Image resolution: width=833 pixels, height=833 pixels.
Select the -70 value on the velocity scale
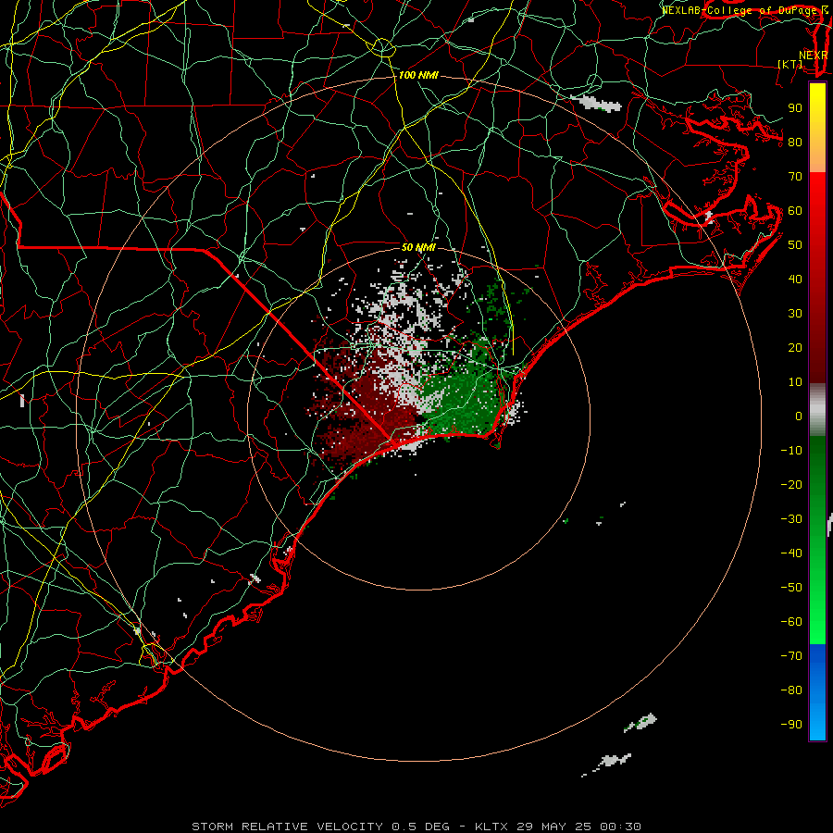point(791,655)
